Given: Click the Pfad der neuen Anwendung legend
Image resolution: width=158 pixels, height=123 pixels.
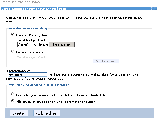Looking at the screenshot, I should point(28,29).
